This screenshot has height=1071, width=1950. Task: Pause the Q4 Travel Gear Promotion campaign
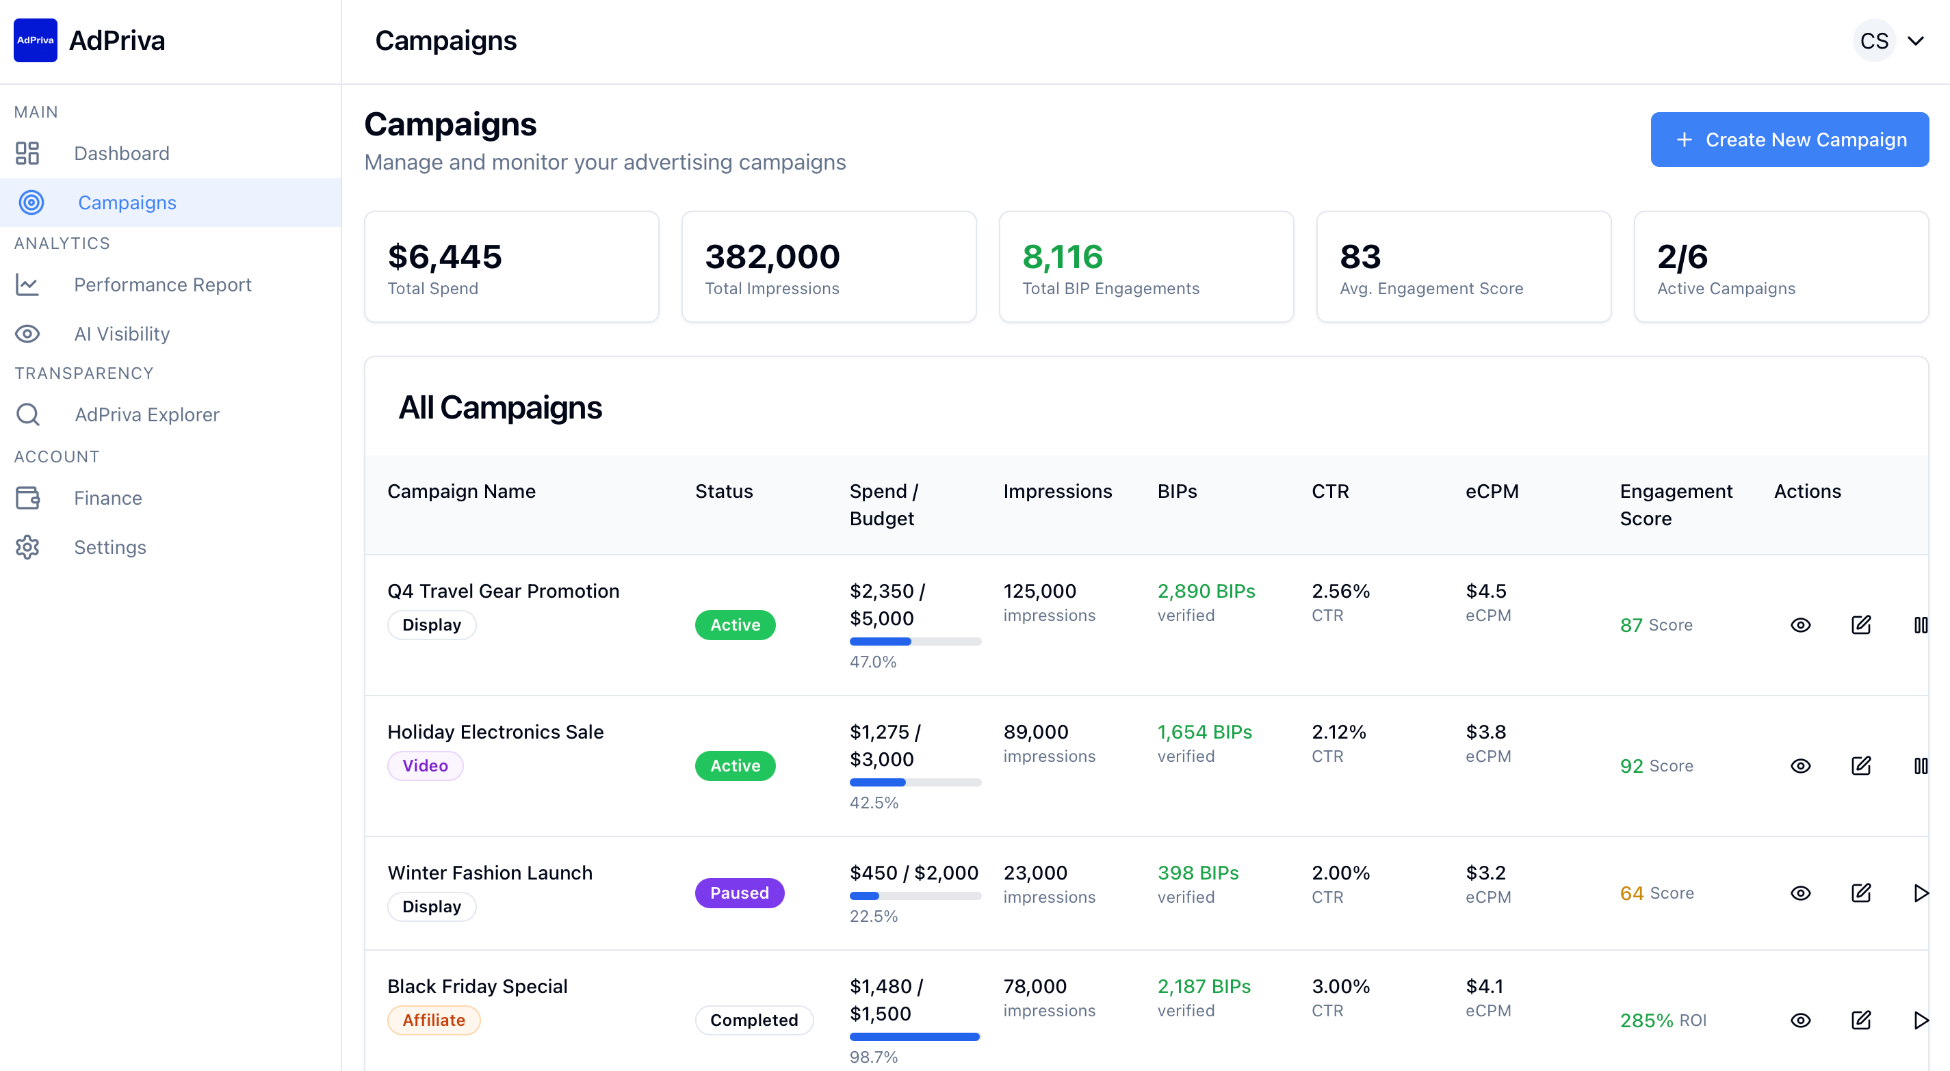1920,625
